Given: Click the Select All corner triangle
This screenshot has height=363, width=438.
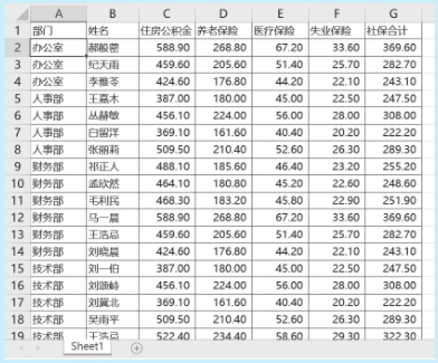Looking at the screenshot, I should click(x=22, y=14).
